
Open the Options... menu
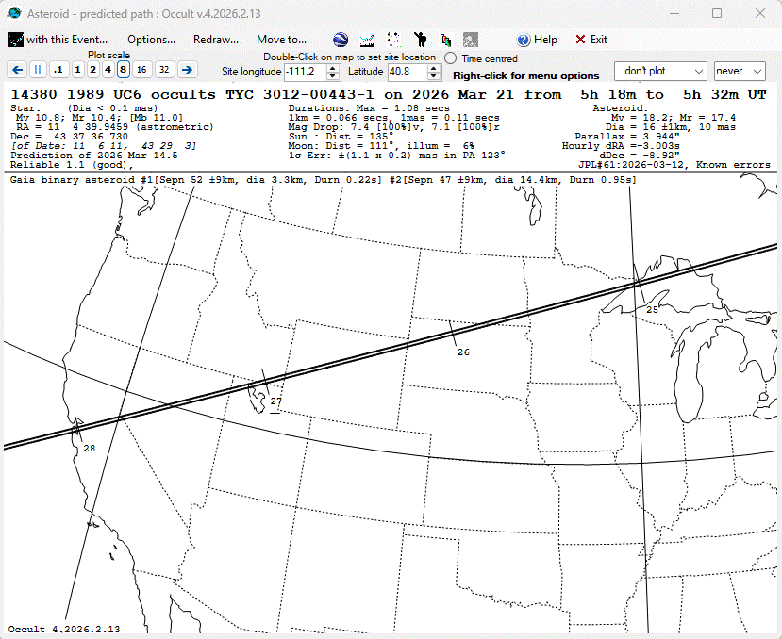coord(151,40)
